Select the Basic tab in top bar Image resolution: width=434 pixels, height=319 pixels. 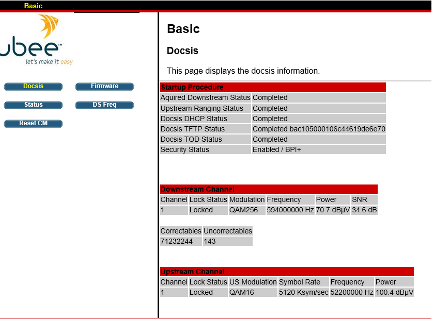click(x=33, y=6)
